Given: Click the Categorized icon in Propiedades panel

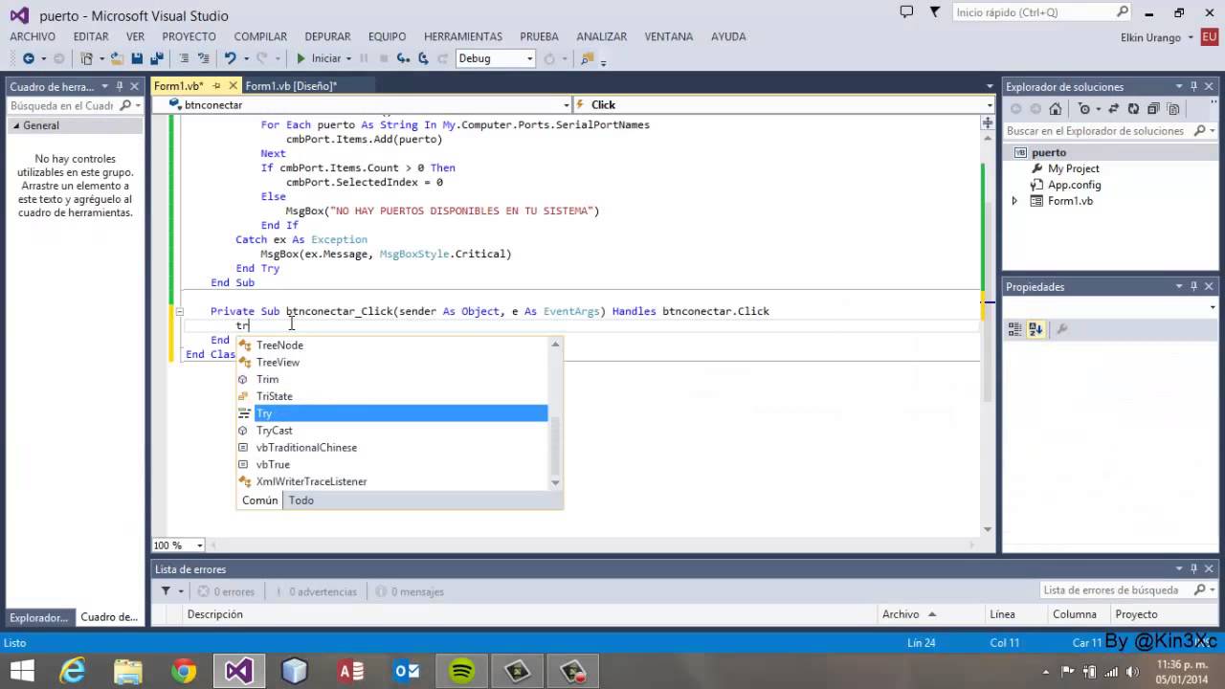Looking at the screenshot, I should [x=1015, y=329].
